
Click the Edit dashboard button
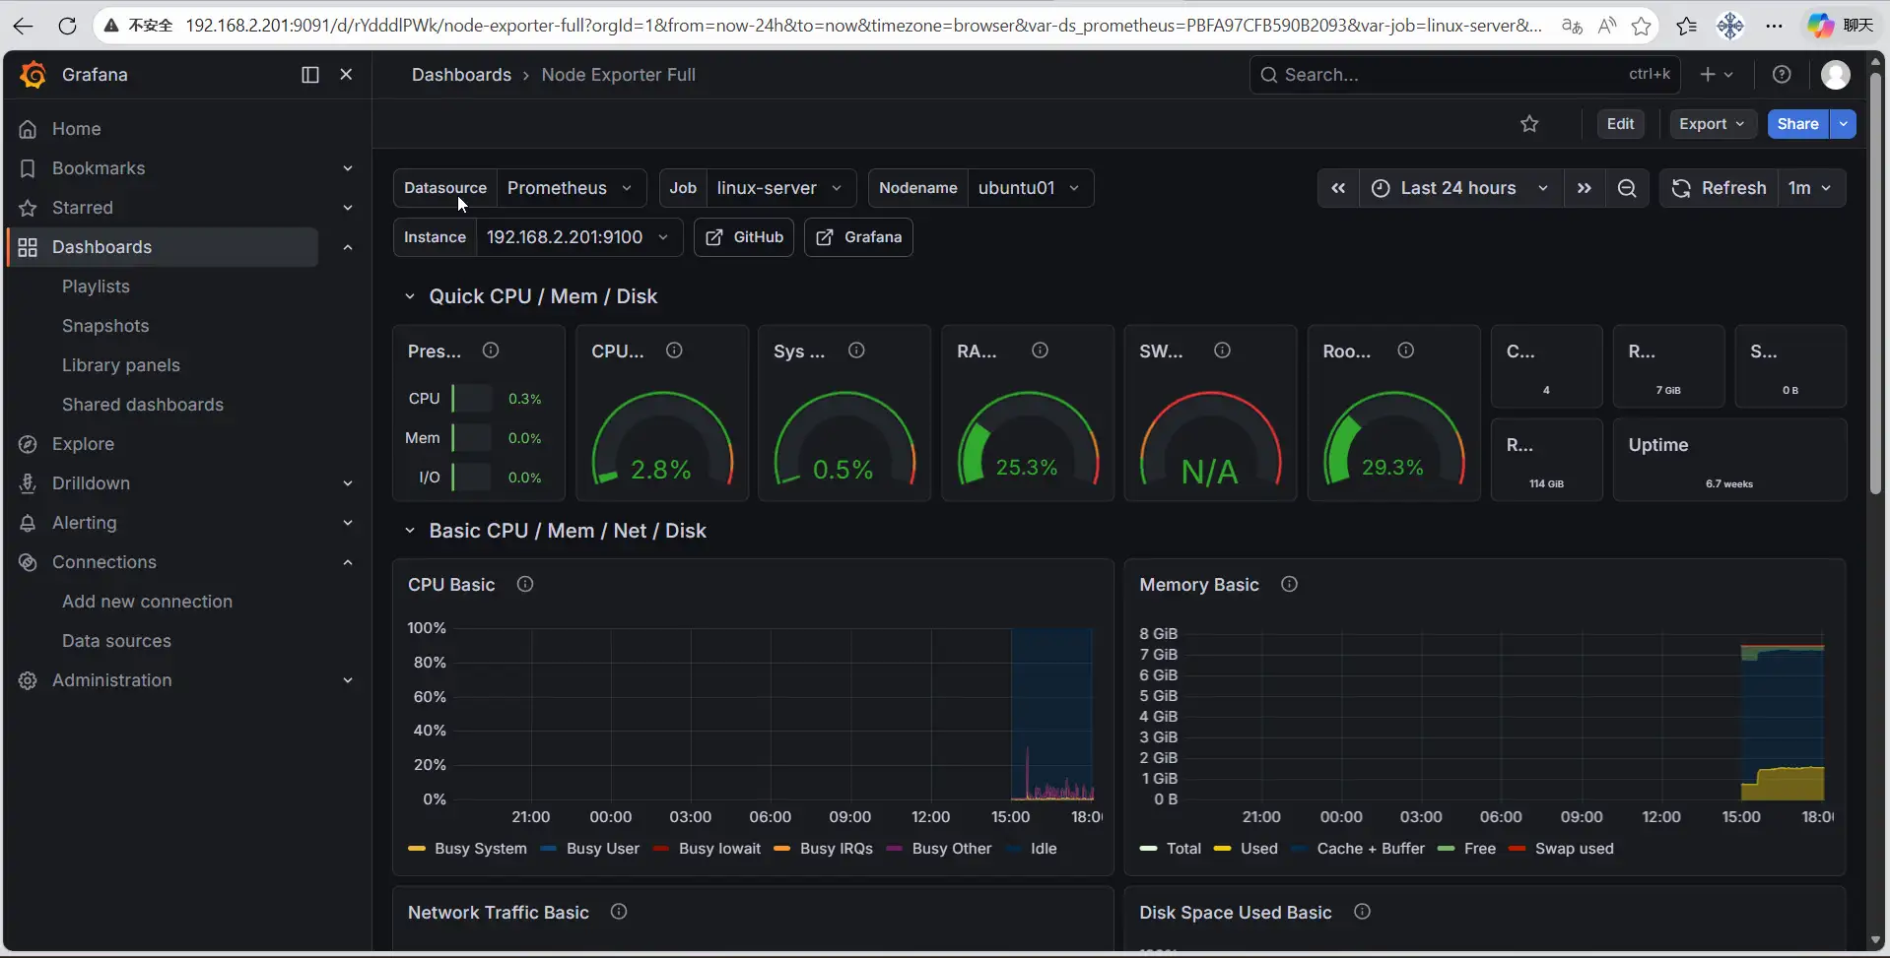(x=1620, y=124)
